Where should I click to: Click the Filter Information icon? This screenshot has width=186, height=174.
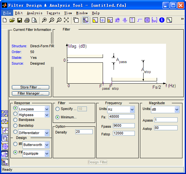pyautogui.click(x=162, y=20)
